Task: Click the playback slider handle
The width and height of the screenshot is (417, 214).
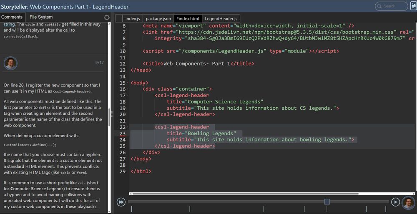Action: 327,202
